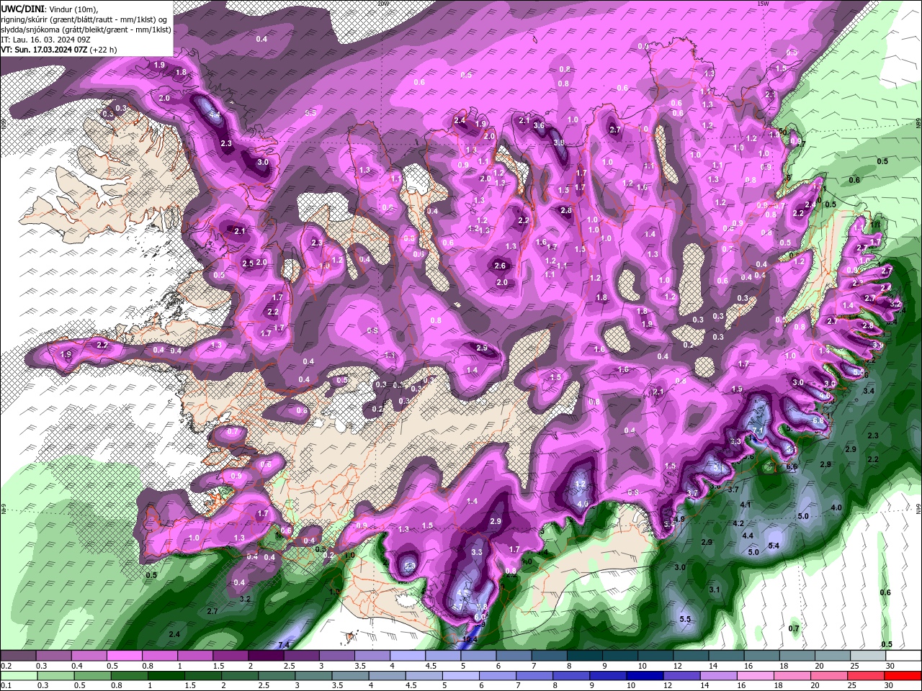Click the black 5.5 value over southern sea
This screenshot has height=691, width=922.
click(686, 619)
